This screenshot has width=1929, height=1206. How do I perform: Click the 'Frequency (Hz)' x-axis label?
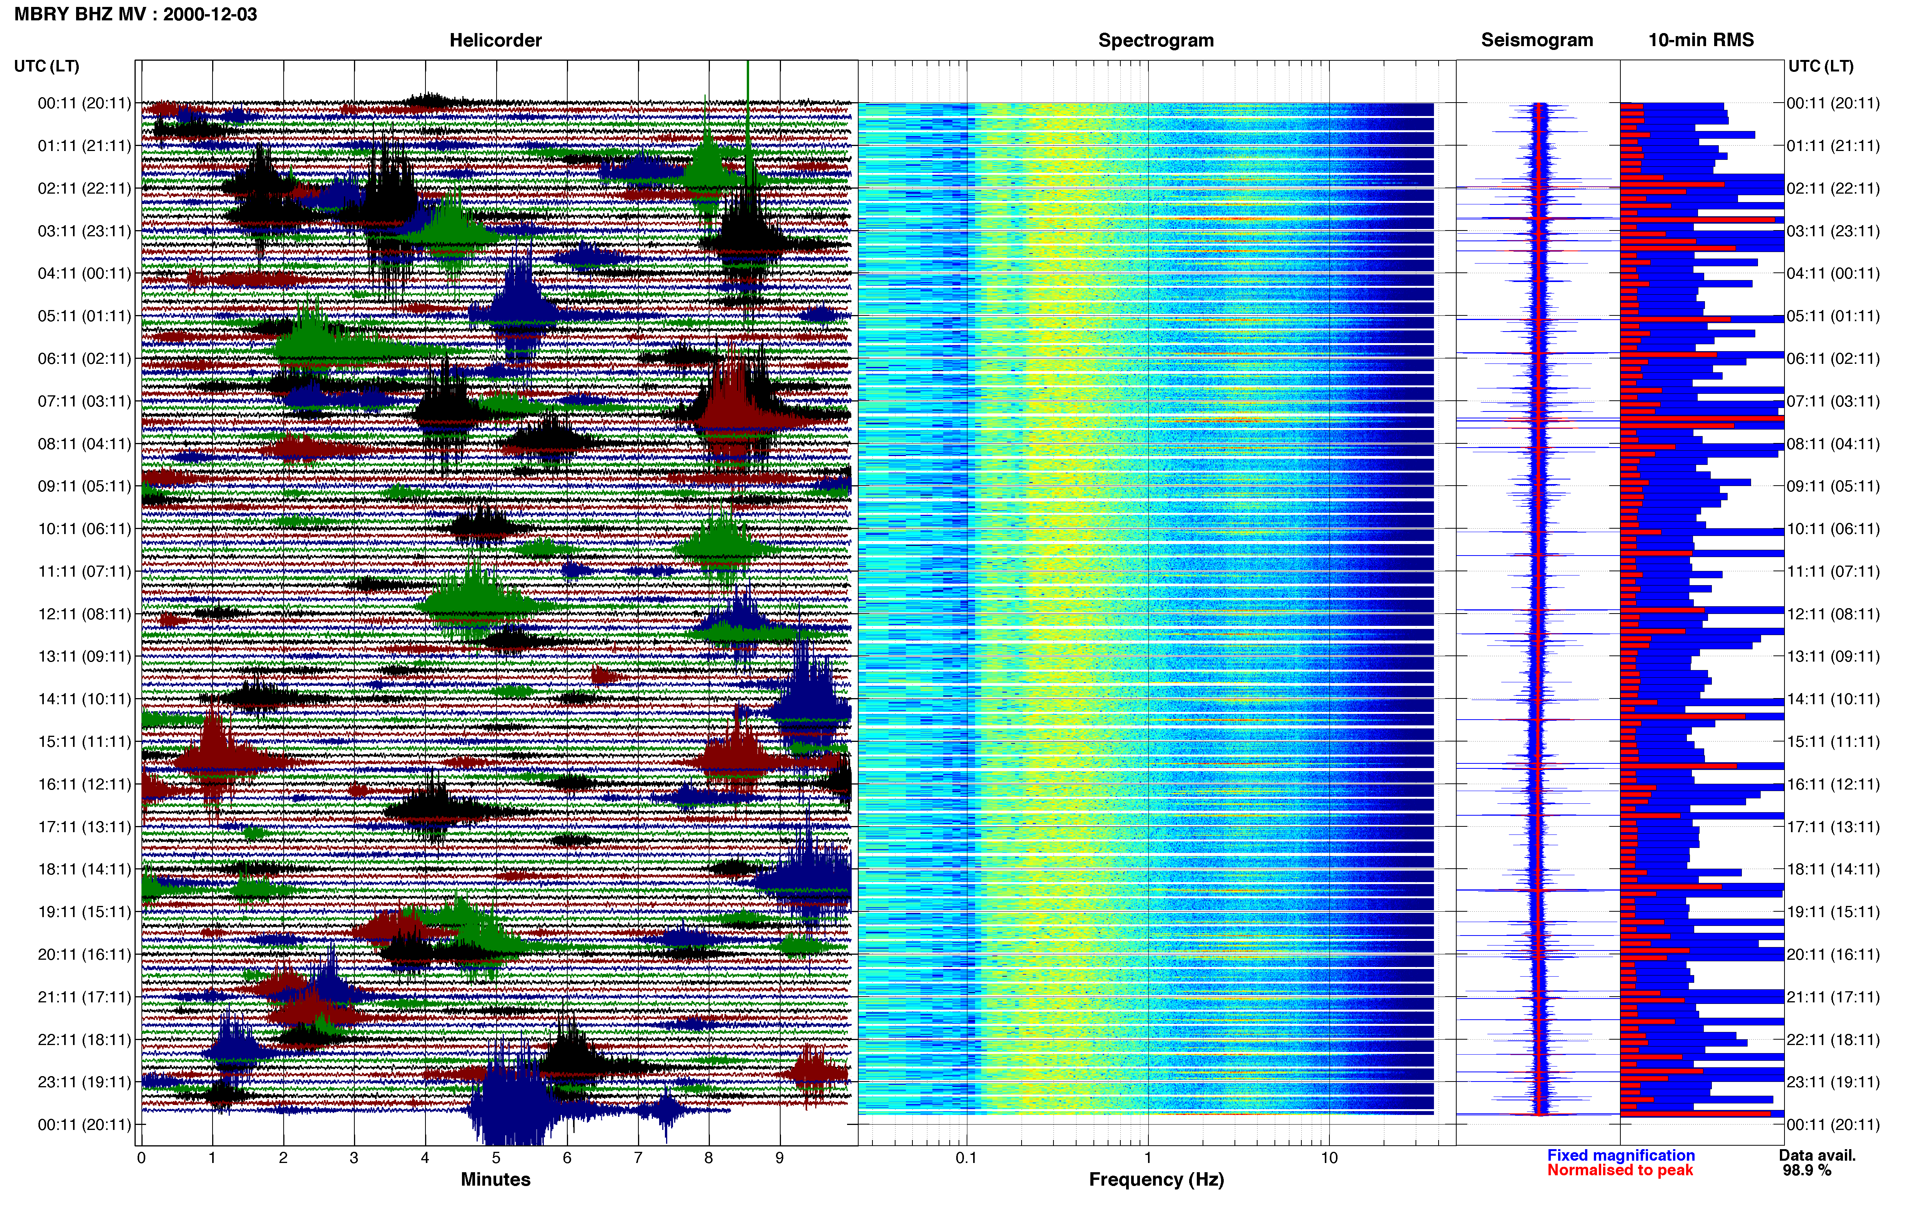[1156, 1179]
